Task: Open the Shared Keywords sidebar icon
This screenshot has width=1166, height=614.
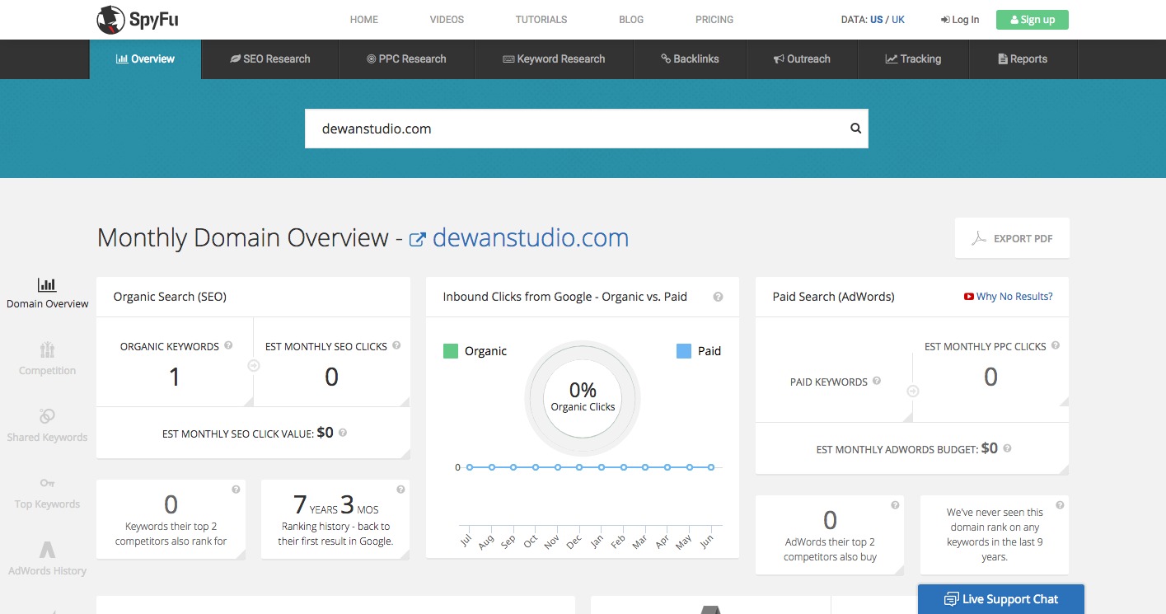Action: point(47,416)
